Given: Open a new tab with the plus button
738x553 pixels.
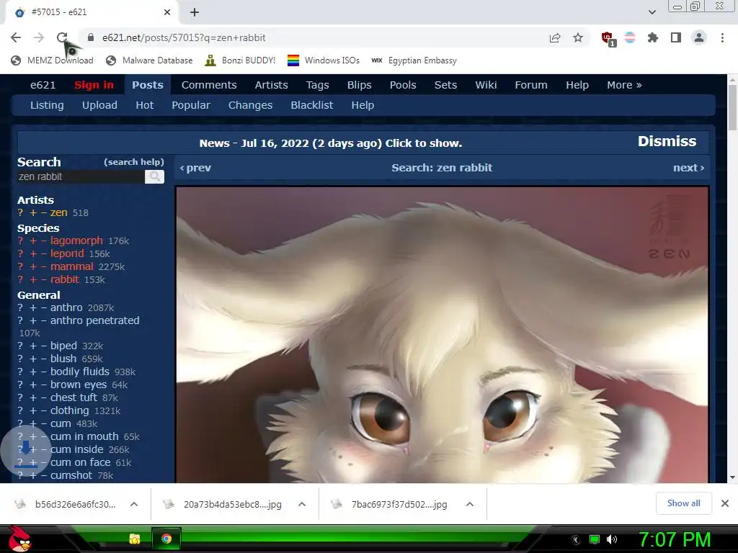Looking at the screenshot, I should click(195, 12).
